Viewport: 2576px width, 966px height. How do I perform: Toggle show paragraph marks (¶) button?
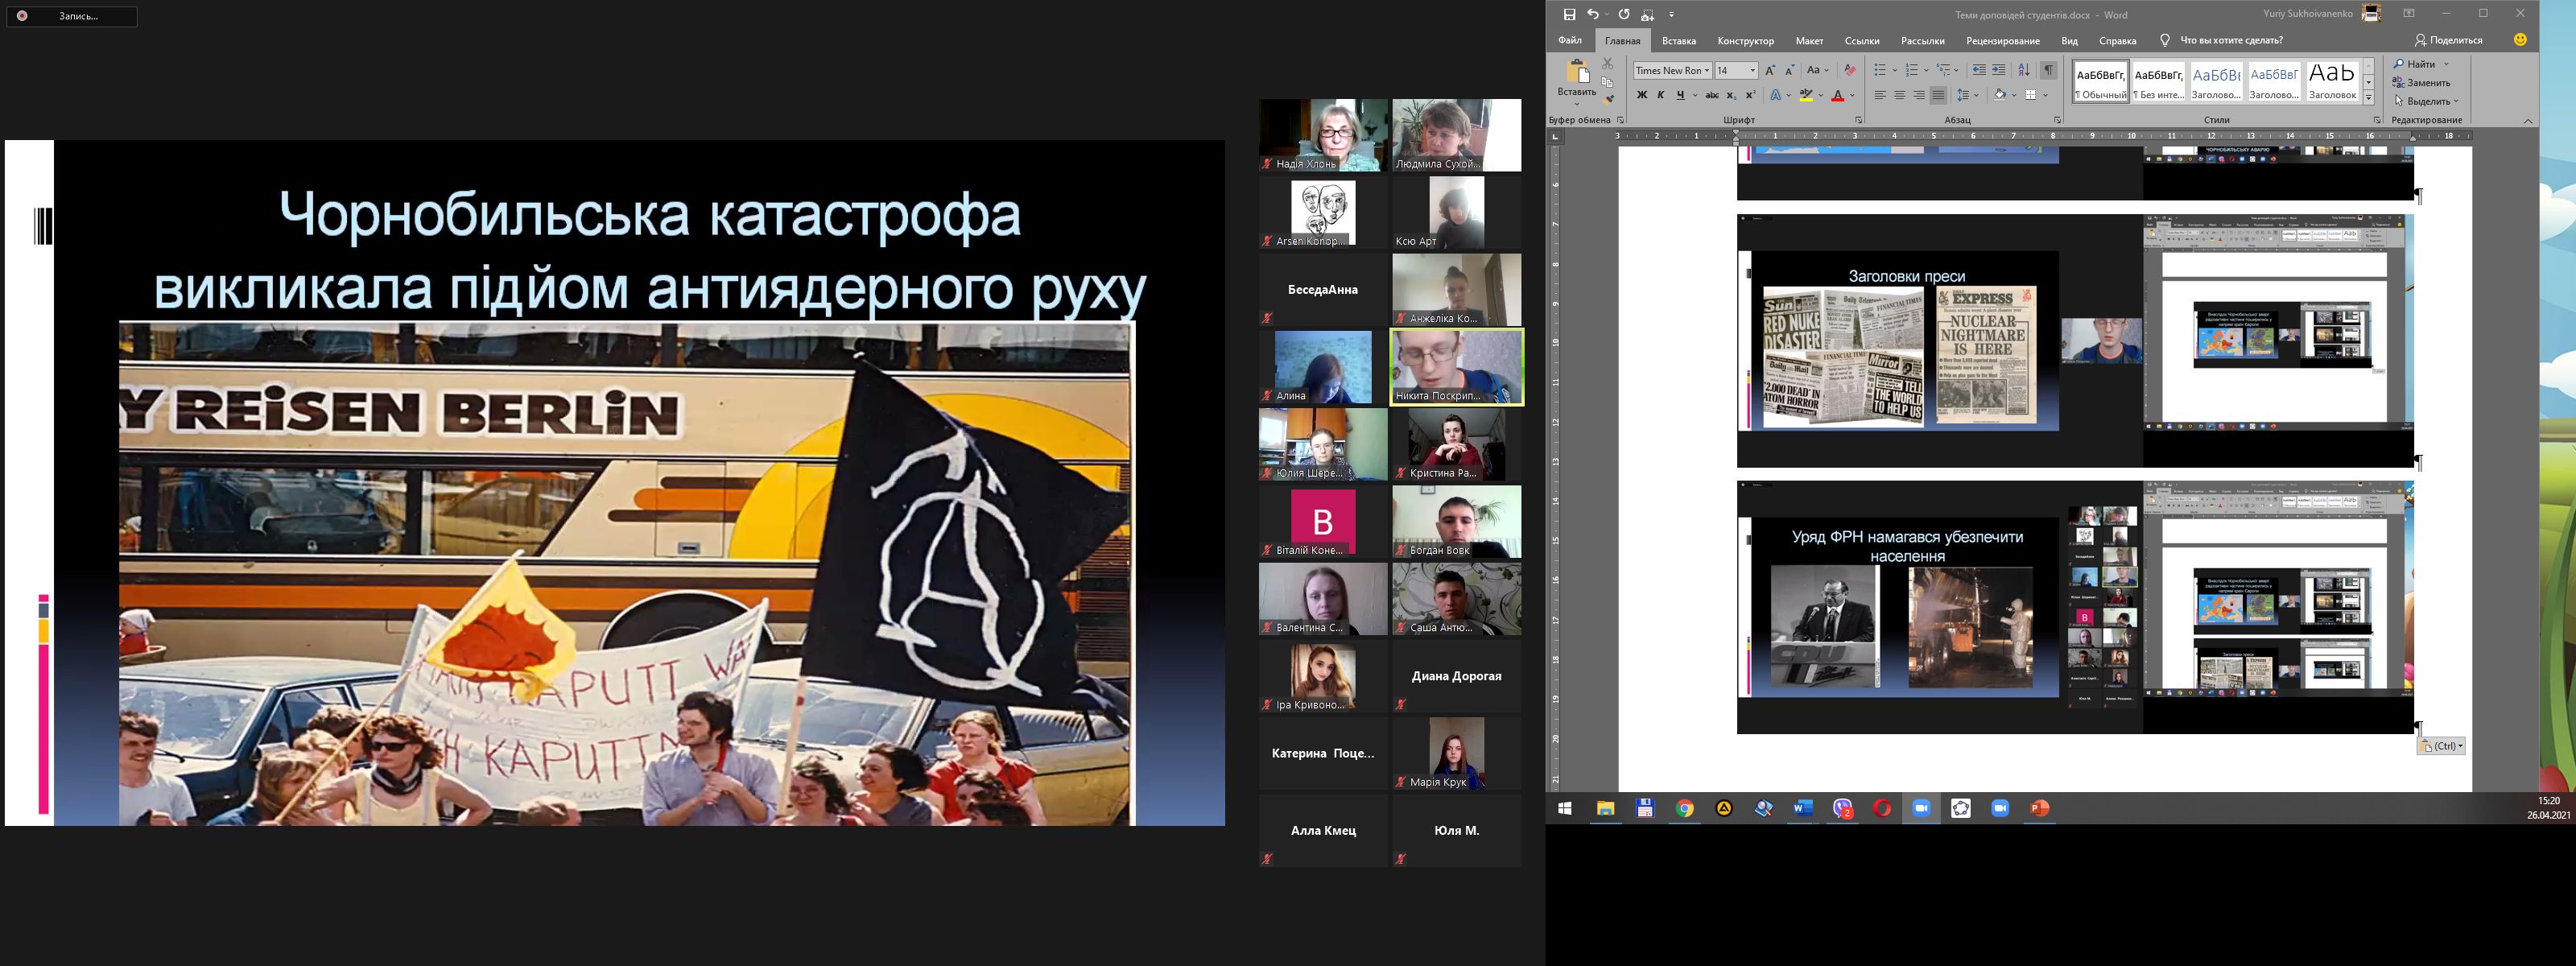2049,70
